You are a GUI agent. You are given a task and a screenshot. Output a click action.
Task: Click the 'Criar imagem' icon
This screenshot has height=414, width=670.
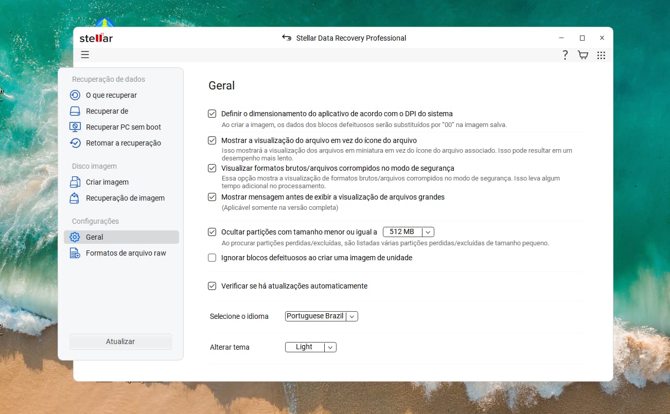click(x=75, y=182)
